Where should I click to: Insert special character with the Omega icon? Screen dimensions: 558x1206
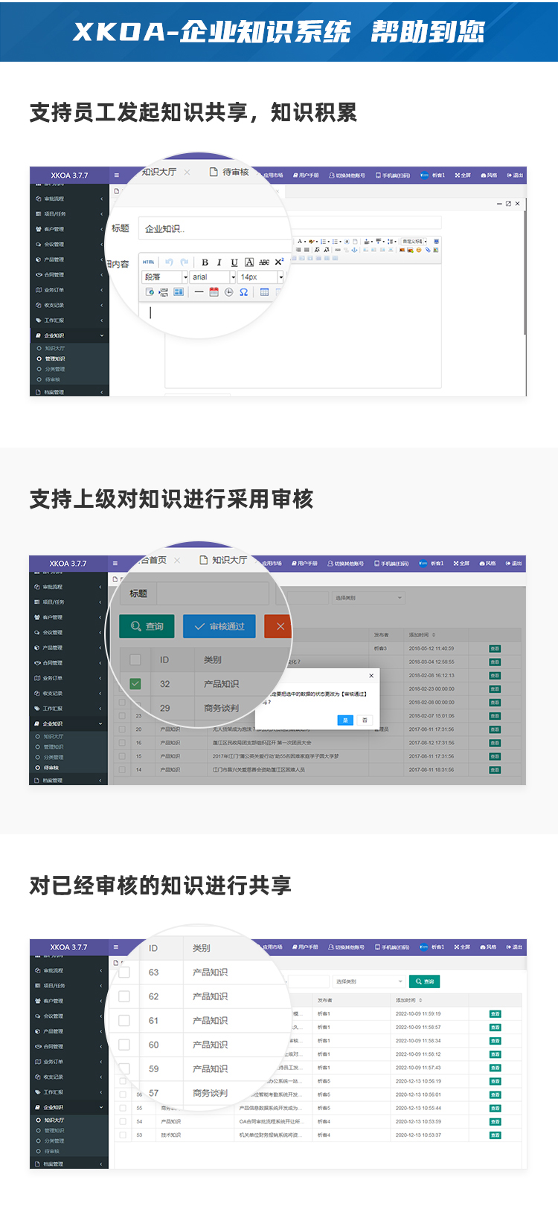point(243,292)
